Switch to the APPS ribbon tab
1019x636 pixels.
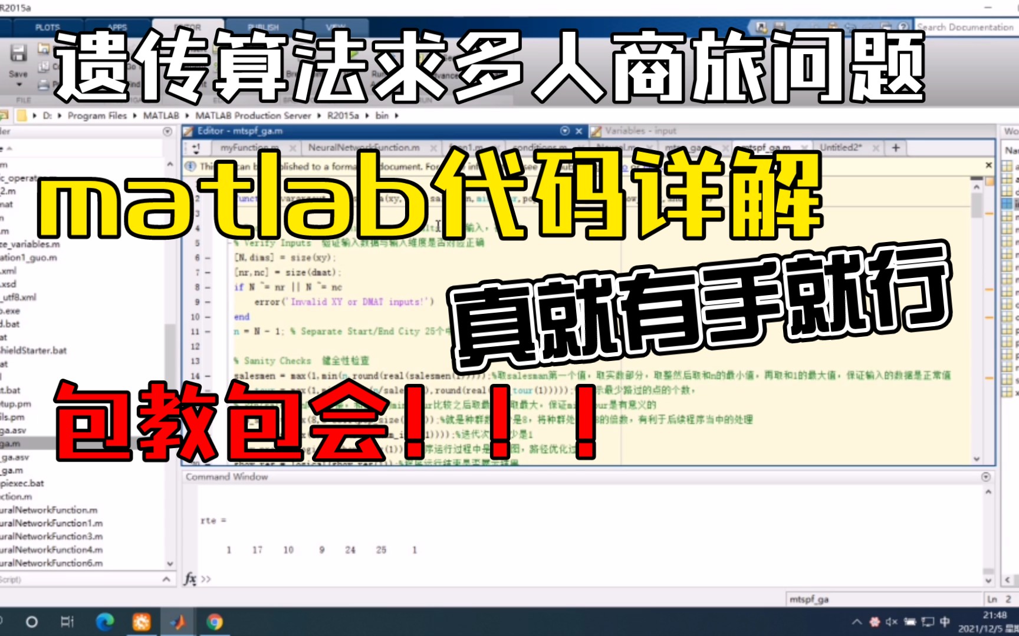pos(117,27)
